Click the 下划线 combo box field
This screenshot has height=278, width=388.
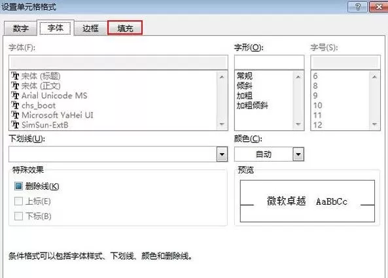tap(118, 154)
